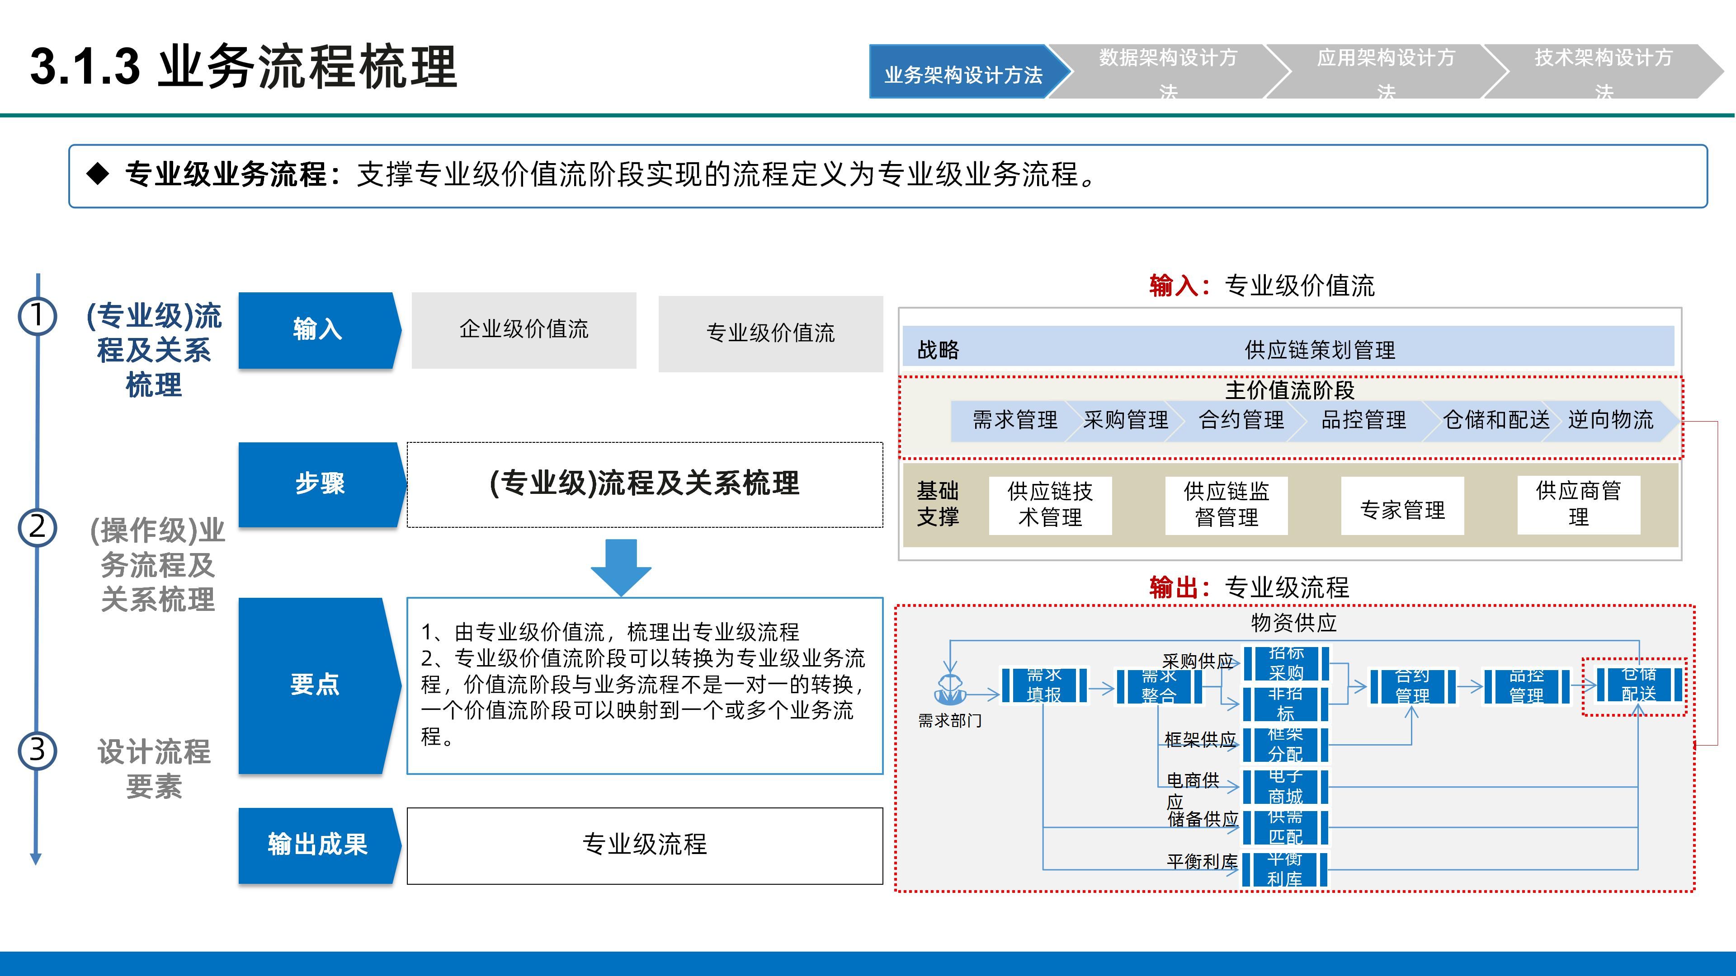
Task: Select the 需求填报 process box
Action: (x=1044, y=686)
